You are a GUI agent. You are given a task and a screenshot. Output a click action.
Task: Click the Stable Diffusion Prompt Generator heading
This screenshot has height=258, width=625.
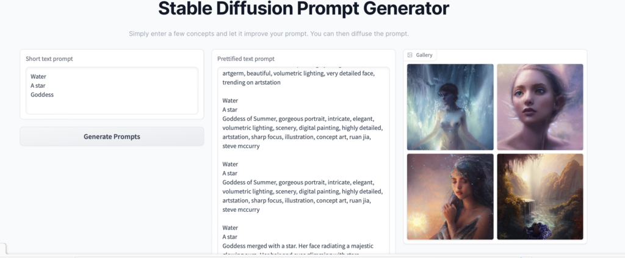[x=303, y=9]
